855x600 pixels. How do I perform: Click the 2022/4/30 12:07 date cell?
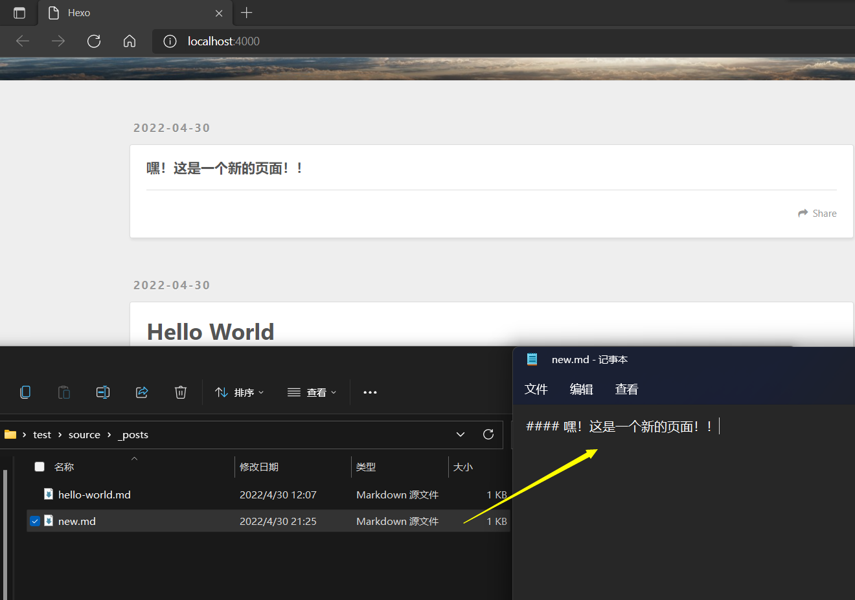click(x=278, y=494)
